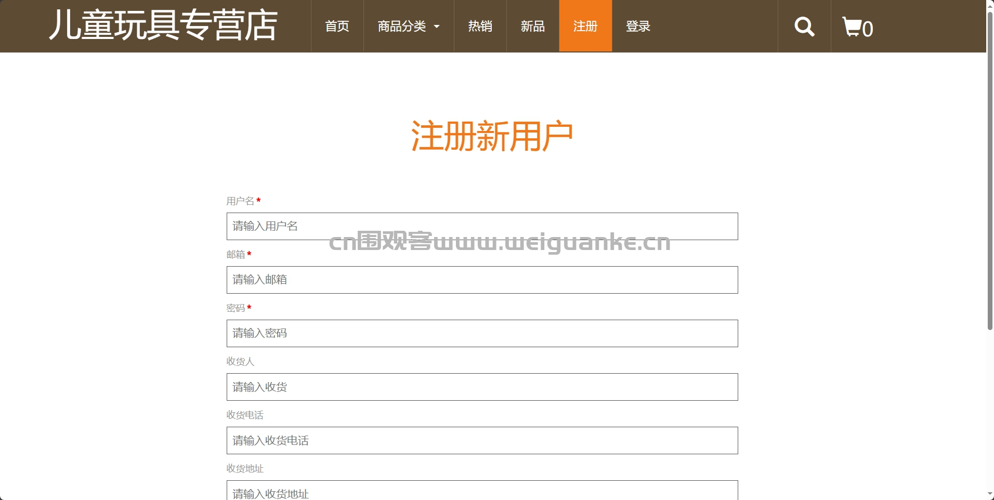994x500 pixels.
Task: Click the 收货电话 field label
Action: pyautogui.click(x=245, y=415)
